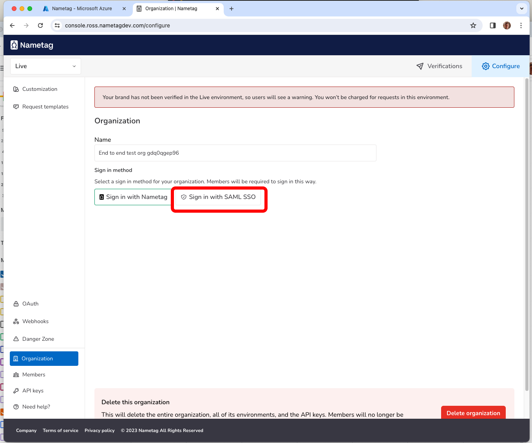Click the address bar URL
Screen dimensions: 532x443
pos(118,25)
